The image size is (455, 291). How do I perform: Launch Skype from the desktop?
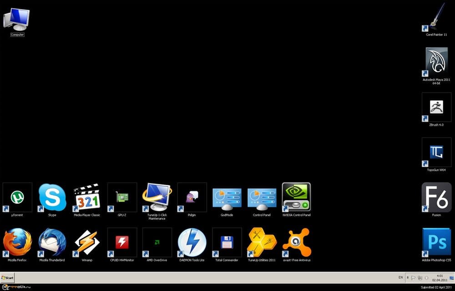pos(52,197)
